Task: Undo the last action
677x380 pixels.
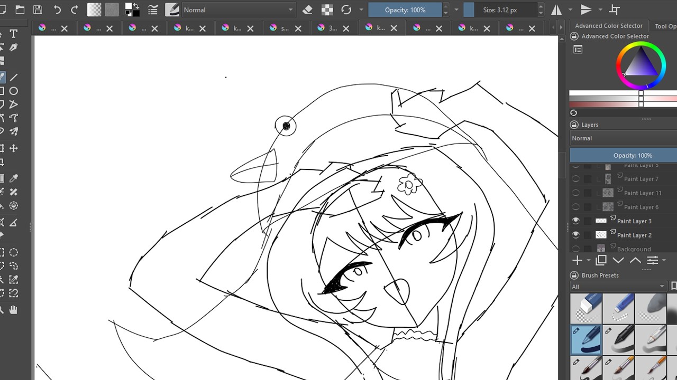Action: tap(57, 9)
